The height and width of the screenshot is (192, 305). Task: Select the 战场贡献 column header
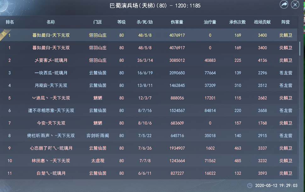262,22
